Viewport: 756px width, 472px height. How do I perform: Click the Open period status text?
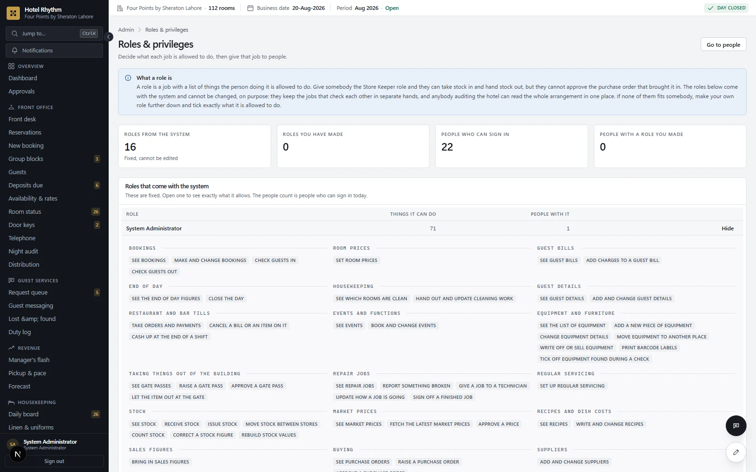pos(392,8)
